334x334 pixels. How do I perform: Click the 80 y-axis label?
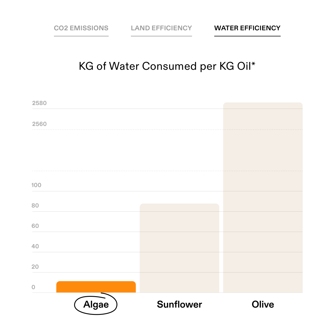coord(35,206)
